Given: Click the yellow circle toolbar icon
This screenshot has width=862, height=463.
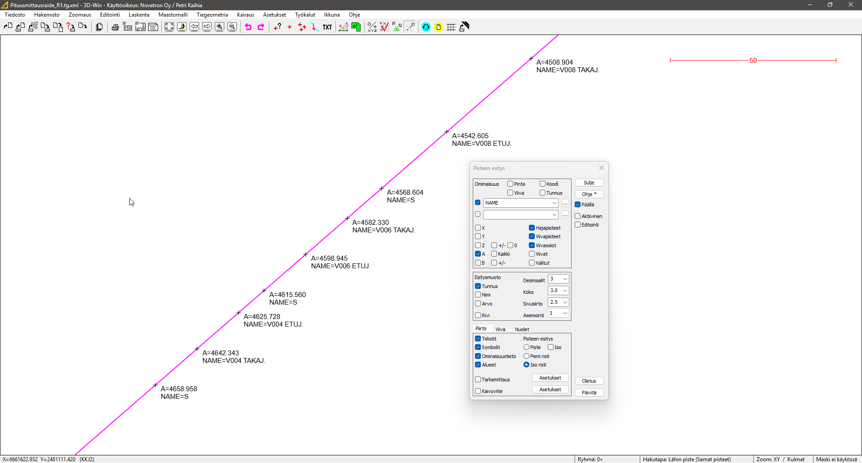Looking at the screenshot, I should [x=439, y=27].
